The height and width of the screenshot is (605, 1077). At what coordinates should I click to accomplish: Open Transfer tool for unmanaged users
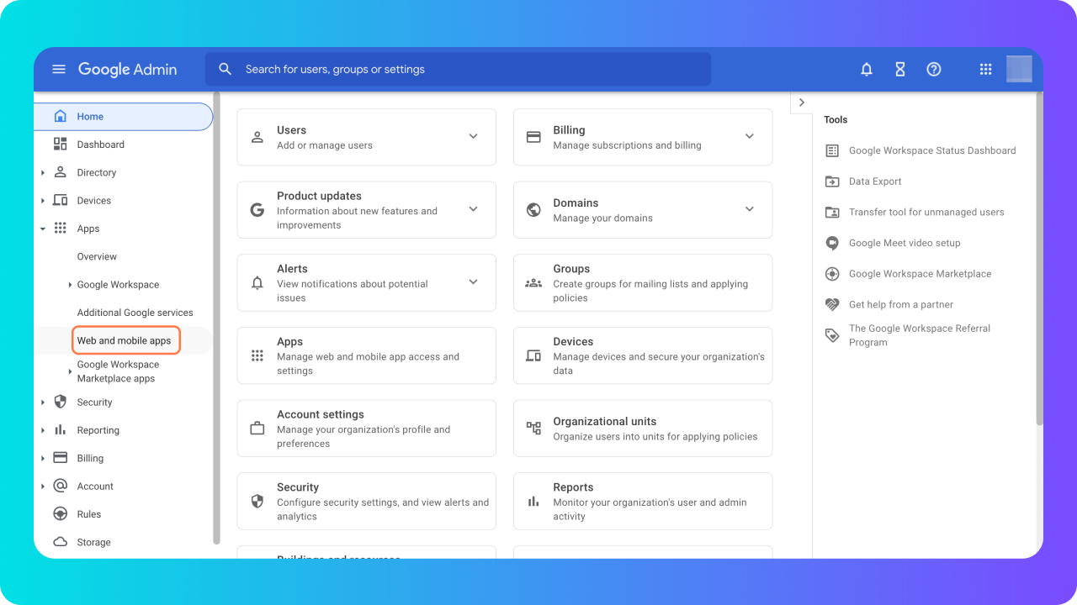click(x=926, y=212)
